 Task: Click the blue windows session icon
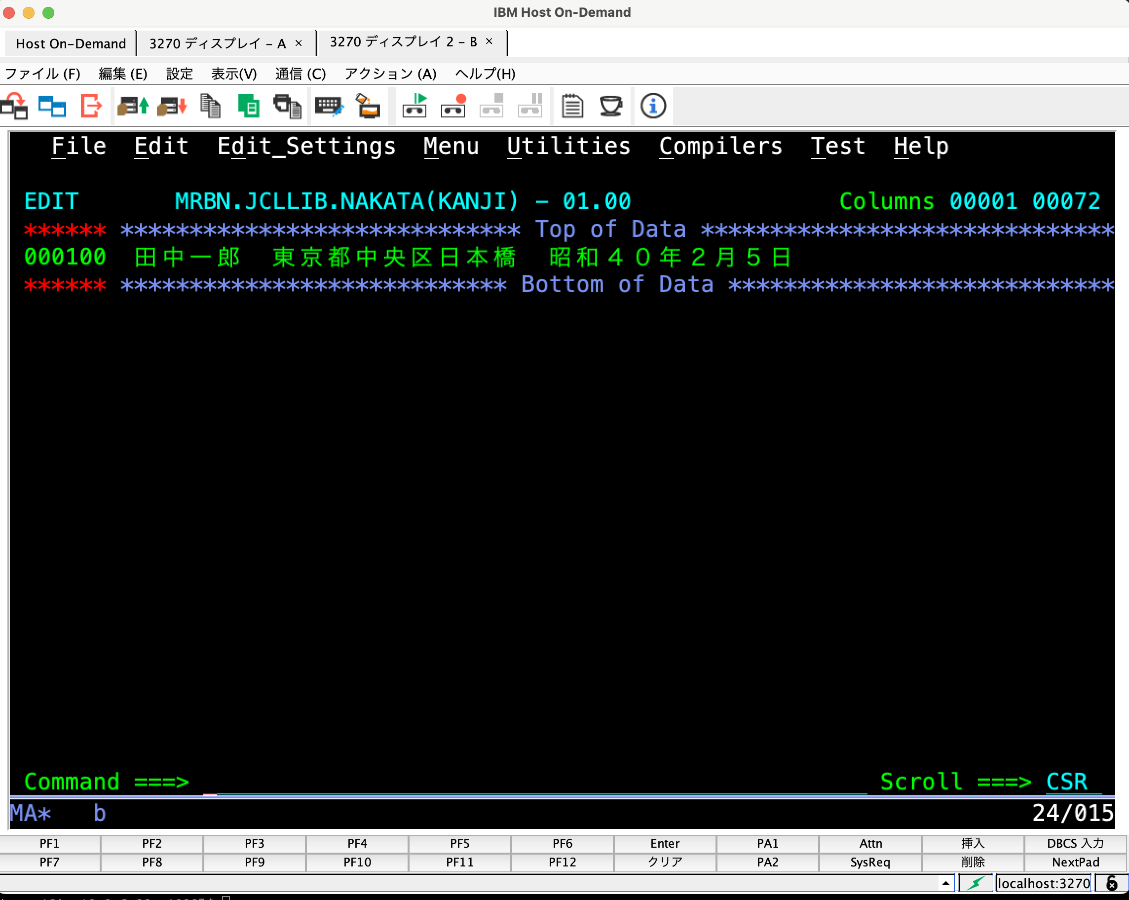coord(52,106)
